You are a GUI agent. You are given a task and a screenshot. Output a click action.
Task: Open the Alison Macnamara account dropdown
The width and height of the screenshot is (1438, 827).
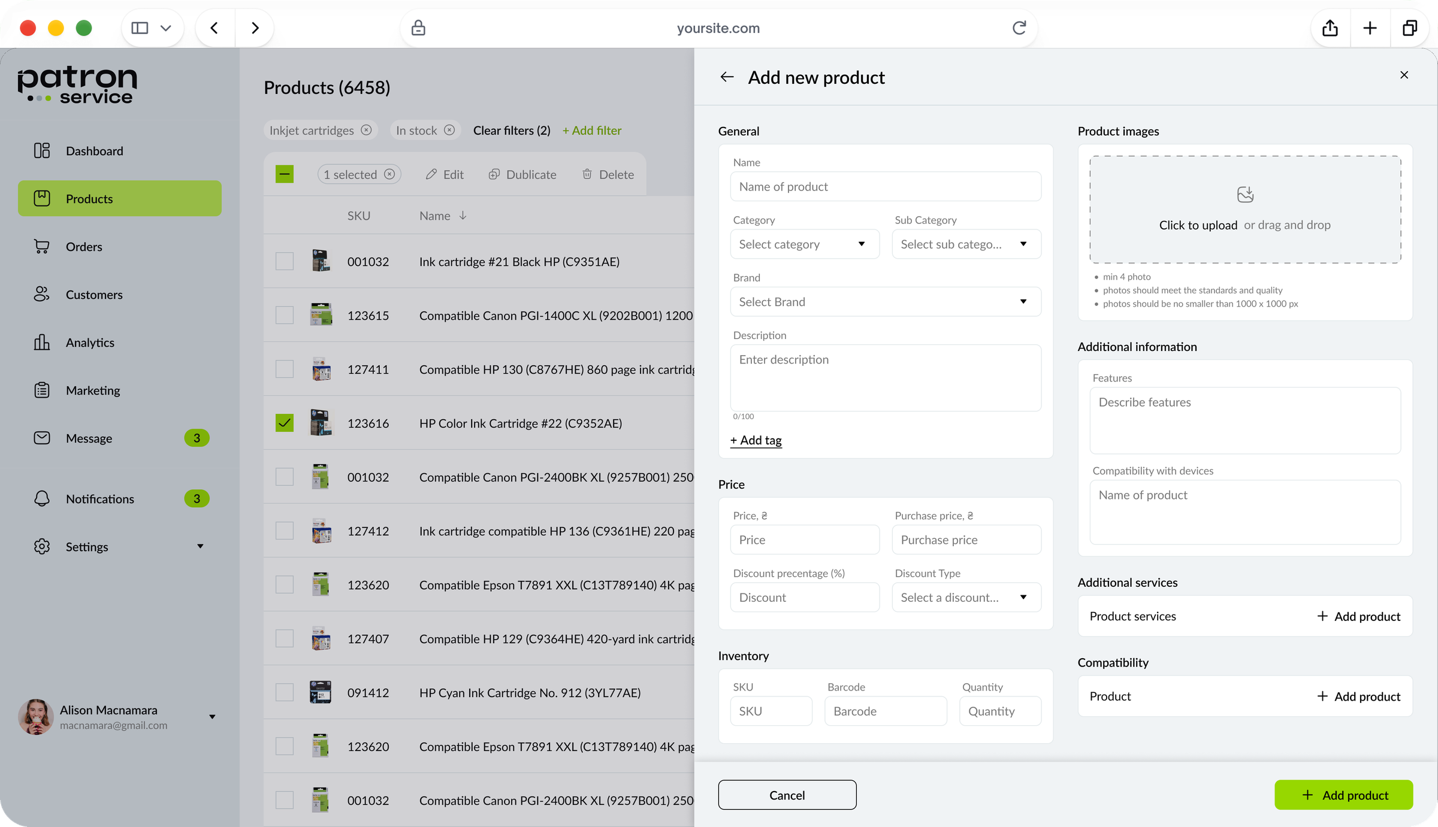[212, 717]
